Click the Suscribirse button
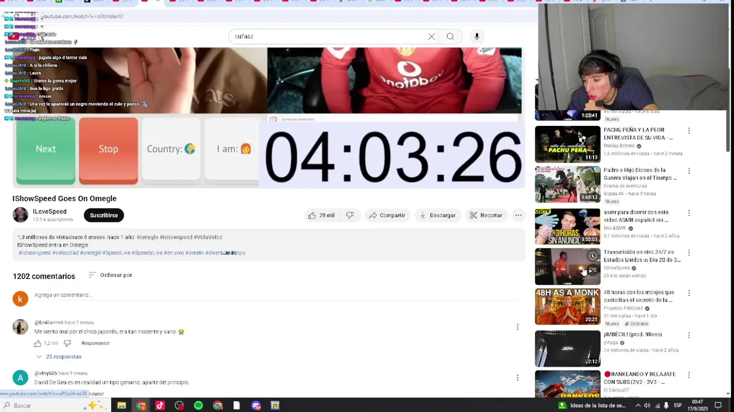734x412 pixels. 104,215
